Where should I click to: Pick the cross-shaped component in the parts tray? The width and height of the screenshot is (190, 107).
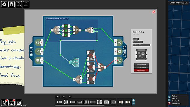click(100, 102)
